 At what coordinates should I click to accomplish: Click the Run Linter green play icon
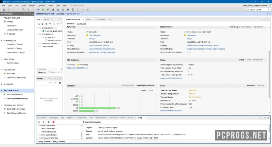tap(4, 73)
